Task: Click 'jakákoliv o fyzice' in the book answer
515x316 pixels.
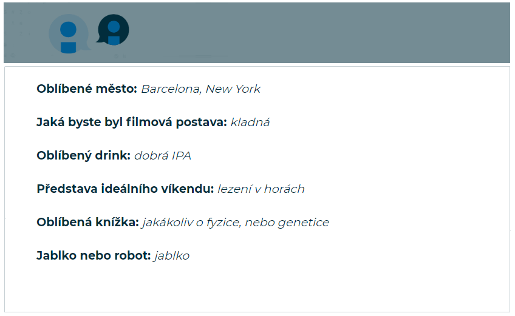Action: pos(191,223)
